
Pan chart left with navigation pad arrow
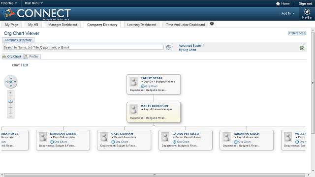pos(6,82)
